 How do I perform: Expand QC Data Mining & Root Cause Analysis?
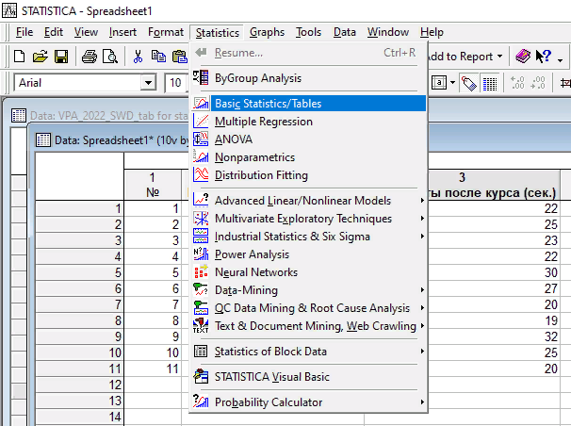422,307
